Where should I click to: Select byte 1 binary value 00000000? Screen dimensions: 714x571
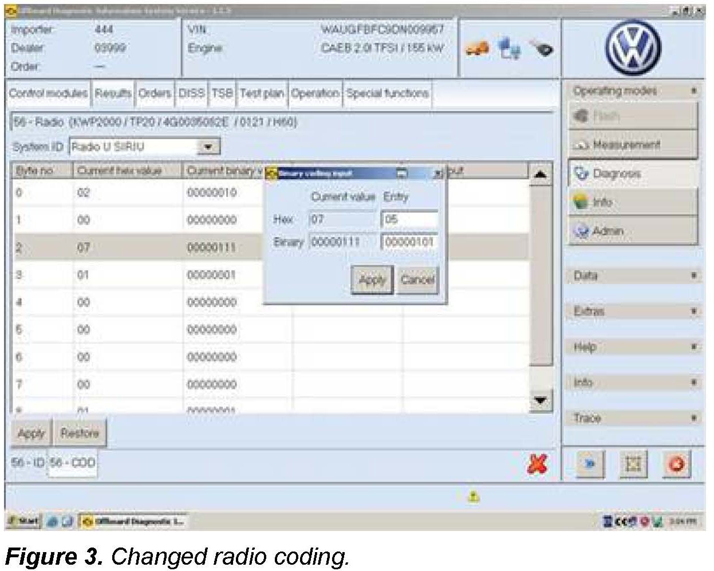pos(212,220)
